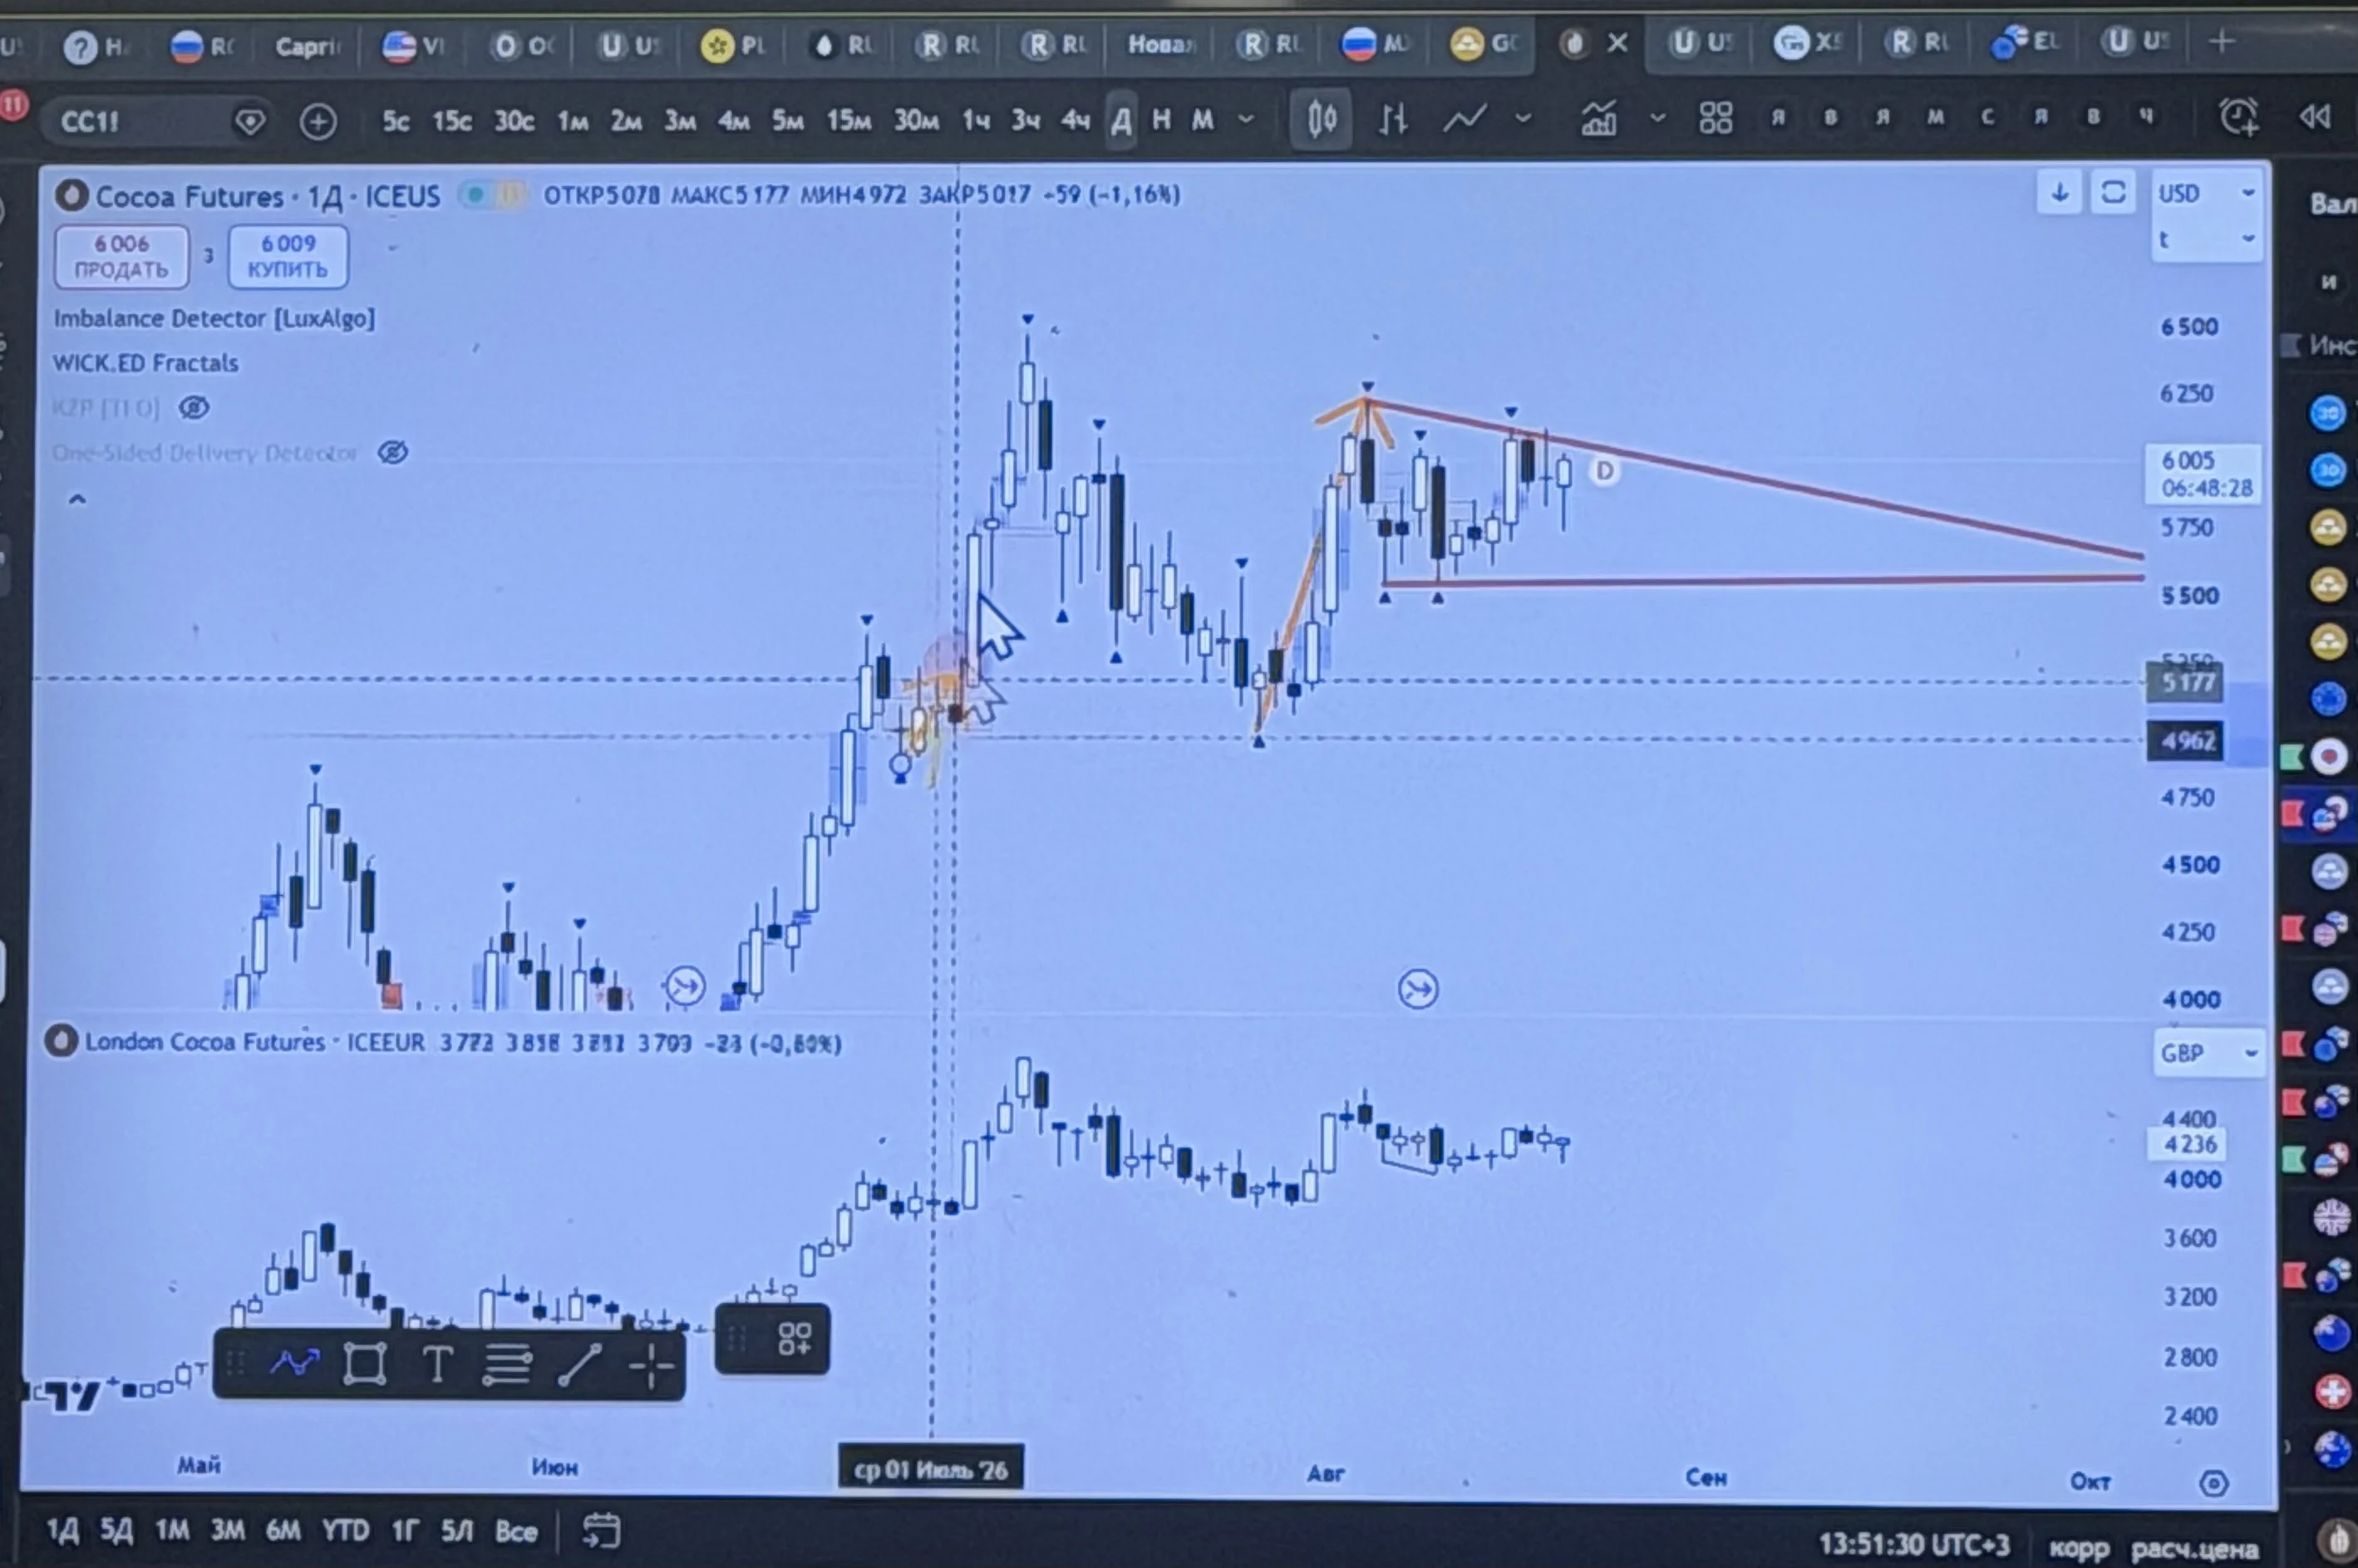
Task: Click the D marker beside the latest candle
Action: coord(1604,471)
